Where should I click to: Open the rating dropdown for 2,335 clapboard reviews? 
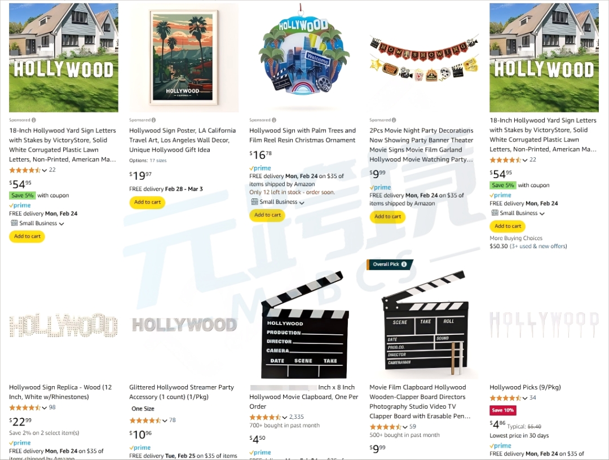285,418
